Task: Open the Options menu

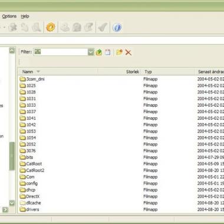Action: pos(9,17)
